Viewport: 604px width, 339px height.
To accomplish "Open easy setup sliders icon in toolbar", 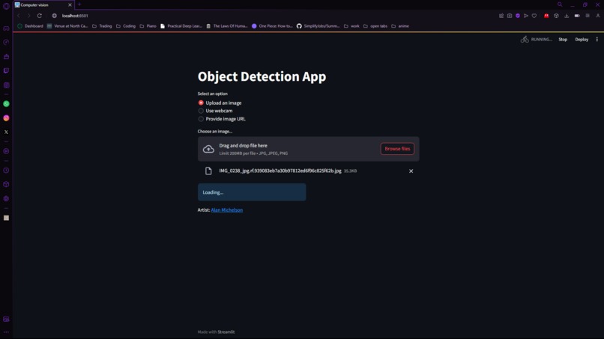I will [x=588, y=16].
